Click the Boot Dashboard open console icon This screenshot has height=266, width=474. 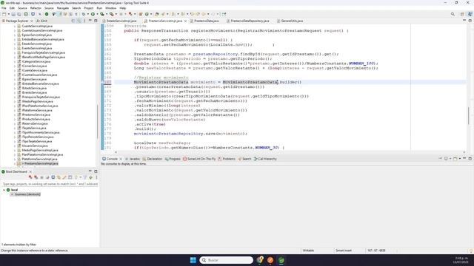click(x=53, y=177)
